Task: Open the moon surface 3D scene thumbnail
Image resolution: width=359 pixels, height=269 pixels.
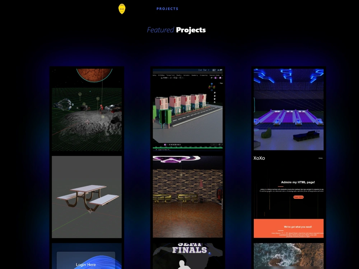Action: (87, 109)
